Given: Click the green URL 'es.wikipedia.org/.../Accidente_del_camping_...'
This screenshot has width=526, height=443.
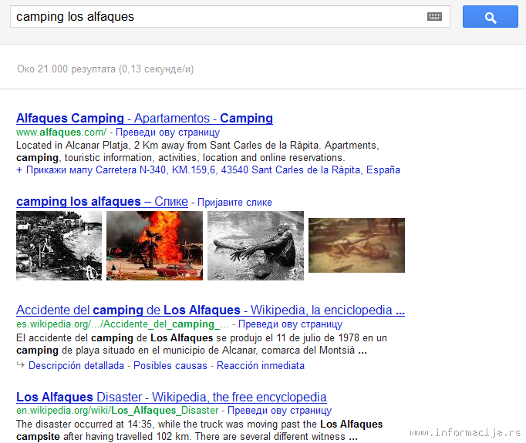Looking at the screenshot, I should pos(123,324).
